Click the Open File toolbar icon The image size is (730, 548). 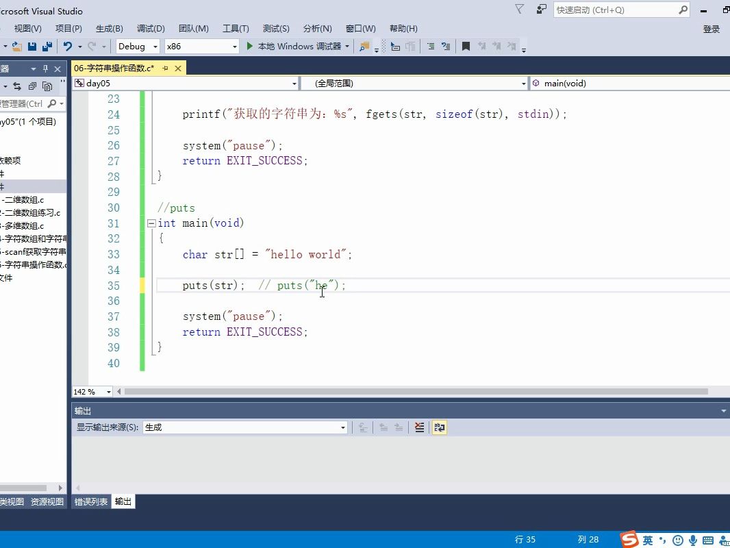pyautogui.click(x=16, y=46)
